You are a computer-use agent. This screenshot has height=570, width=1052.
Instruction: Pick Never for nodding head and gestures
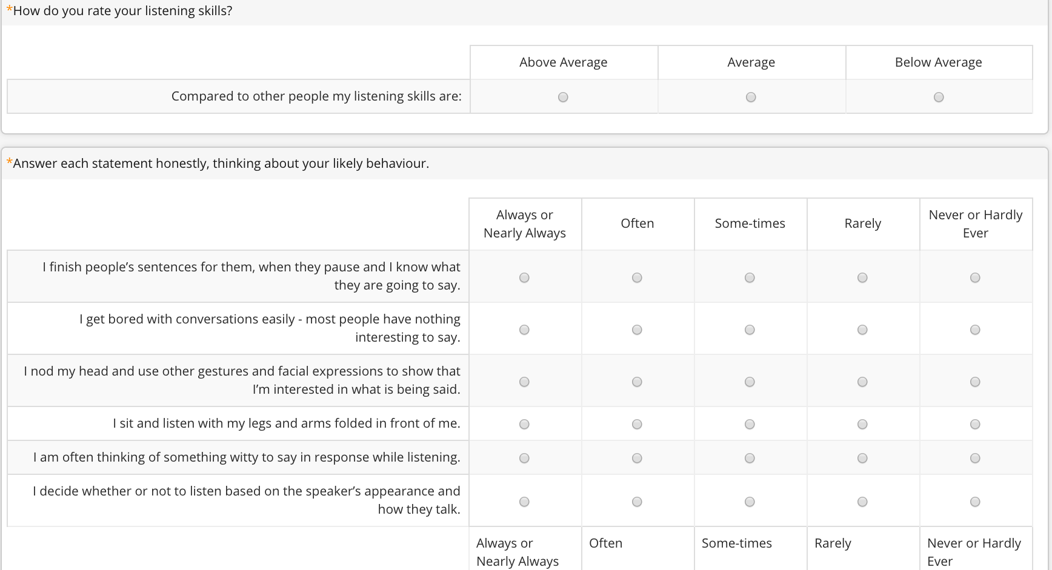pyautogui.click(x=975, y=382)
